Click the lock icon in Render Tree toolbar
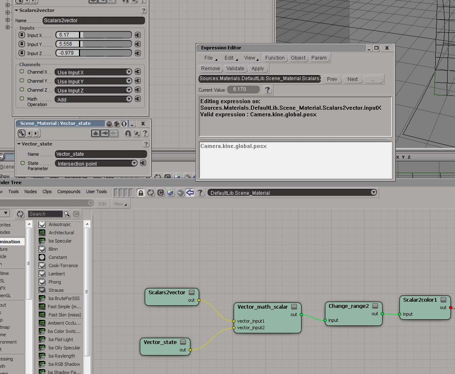Image resolution: width=455 pixels, height=374 pixels. 141,193
